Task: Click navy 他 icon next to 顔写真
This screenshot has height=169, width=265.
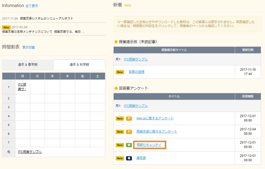Action: pos(129,158)
